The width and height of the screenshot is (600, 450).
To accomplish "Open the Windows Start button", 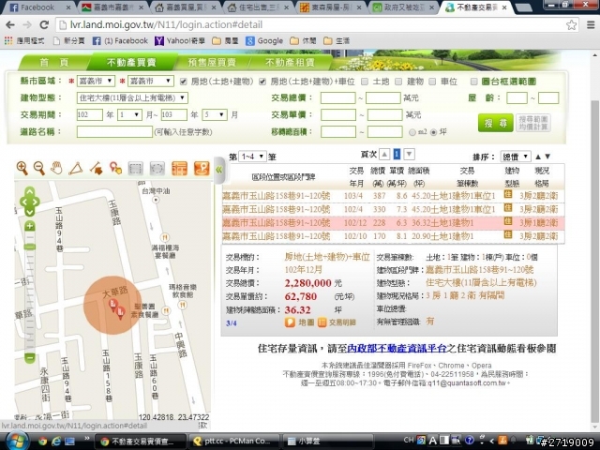I will (x=16, y=442).
